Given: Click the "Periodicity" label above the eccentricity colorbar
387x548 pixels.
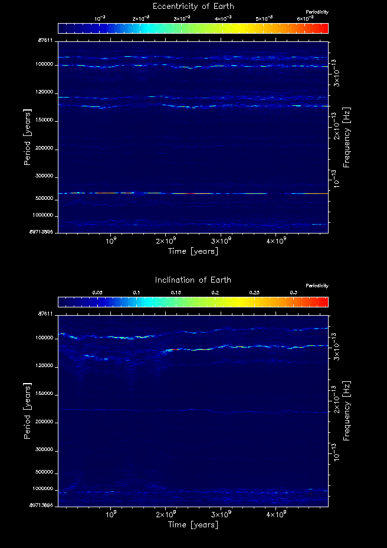Looking at the screenshot, I should click(x=317, y=12).
